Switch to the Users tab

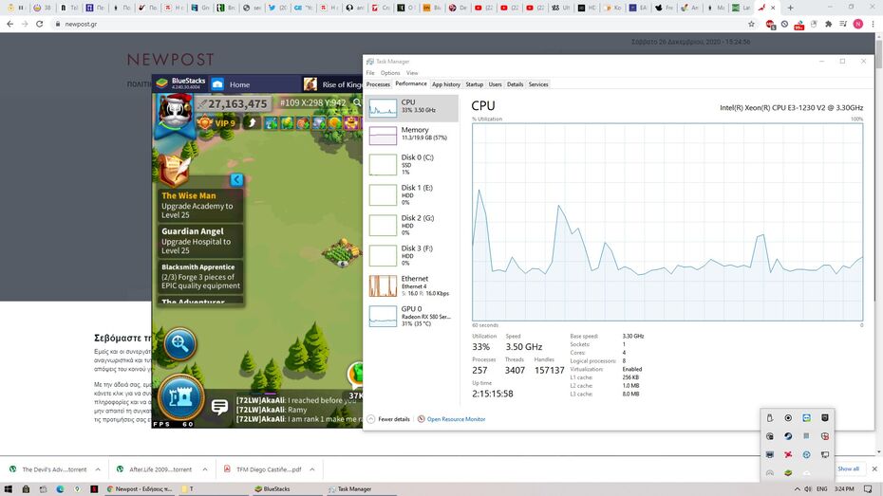coord(495,84)
